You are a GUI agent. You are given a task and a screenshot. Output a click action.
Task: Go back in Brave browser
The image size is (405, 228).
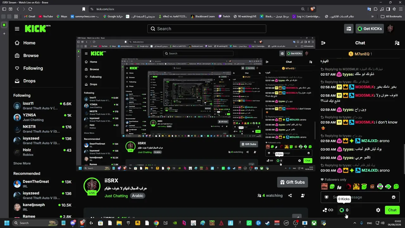click(17, 9)
